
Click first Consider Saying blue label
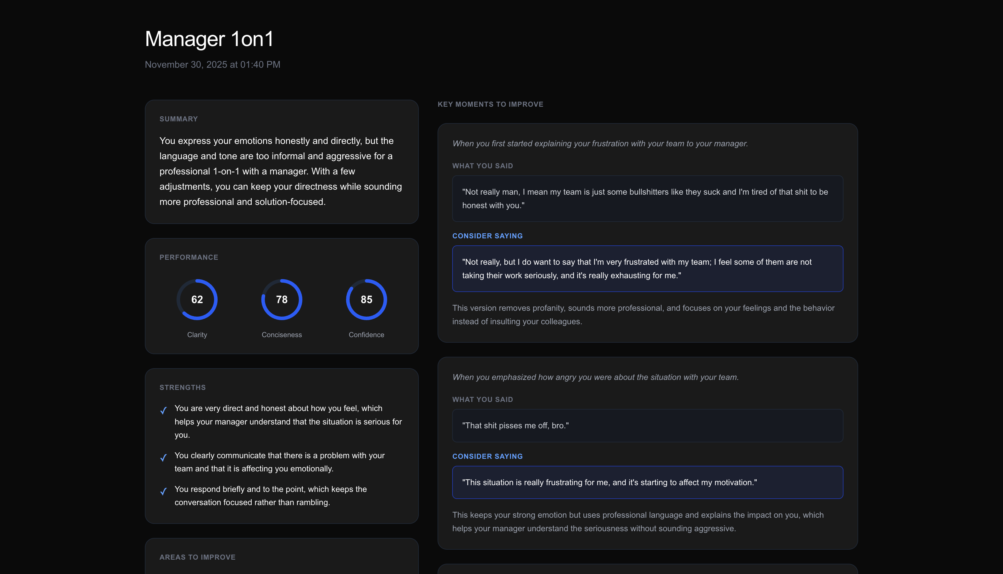[x=487, y=236]
